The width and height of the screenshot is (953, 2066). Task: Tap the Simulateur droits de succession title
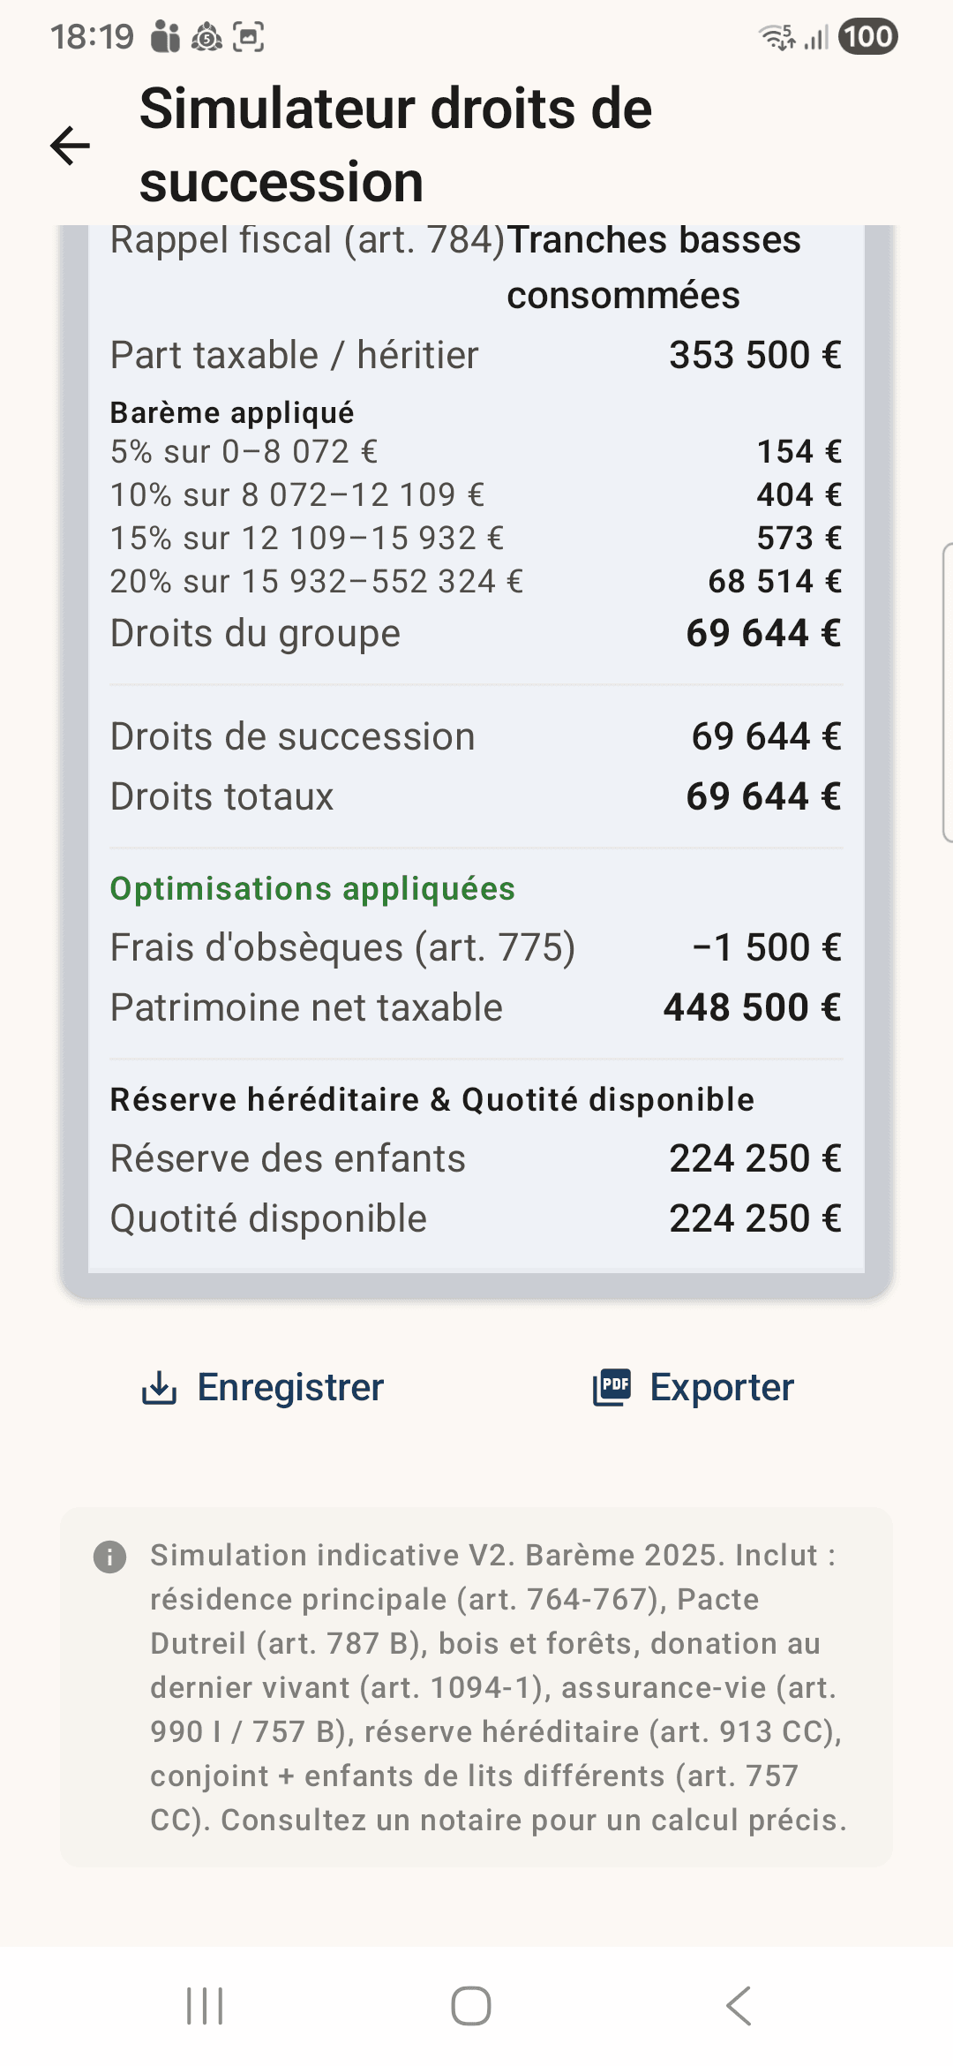click(x=396, y=145)
